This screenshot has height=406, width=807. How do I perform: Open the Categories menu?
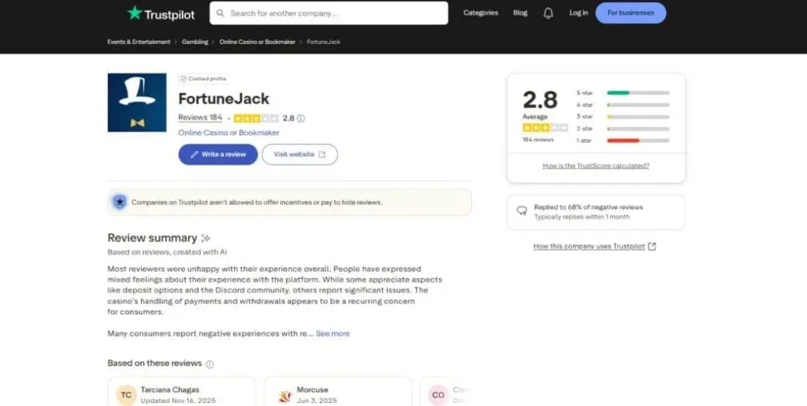(481, 13)
